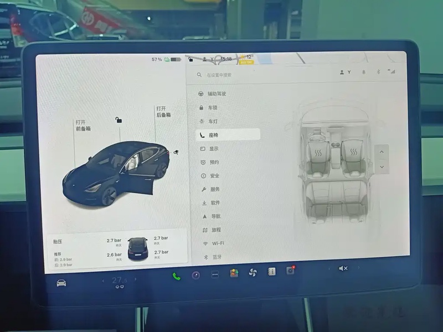
Task: Unmute using the muted speaker icon
Action: click(x=343, y=268)
